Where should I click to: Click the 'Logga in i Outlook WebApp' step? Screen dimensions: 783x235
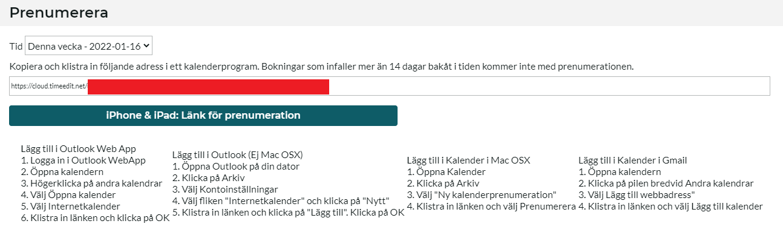84,161
